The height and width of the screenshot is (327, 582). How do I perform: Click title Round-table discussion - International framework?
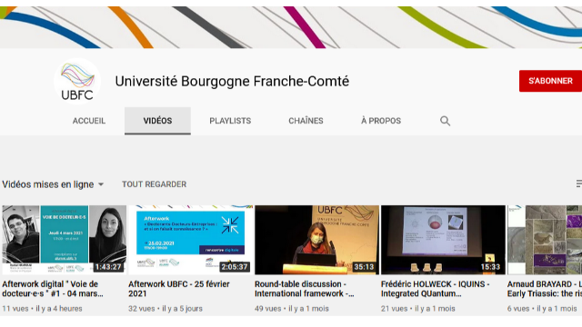pos(305,289)
